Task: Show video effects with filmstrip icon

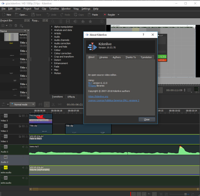Action: pos(68,21)
